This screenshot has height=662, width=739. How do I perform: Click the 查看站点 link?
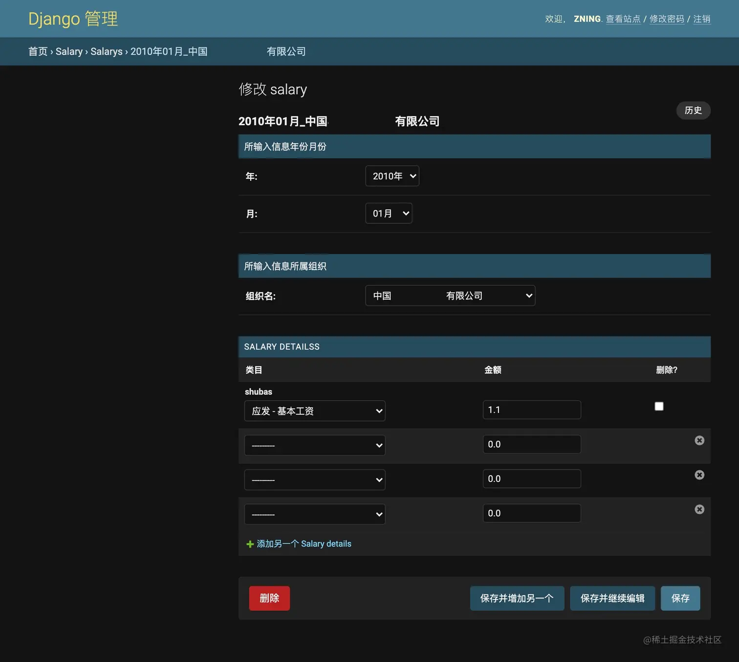pos(623,19)
